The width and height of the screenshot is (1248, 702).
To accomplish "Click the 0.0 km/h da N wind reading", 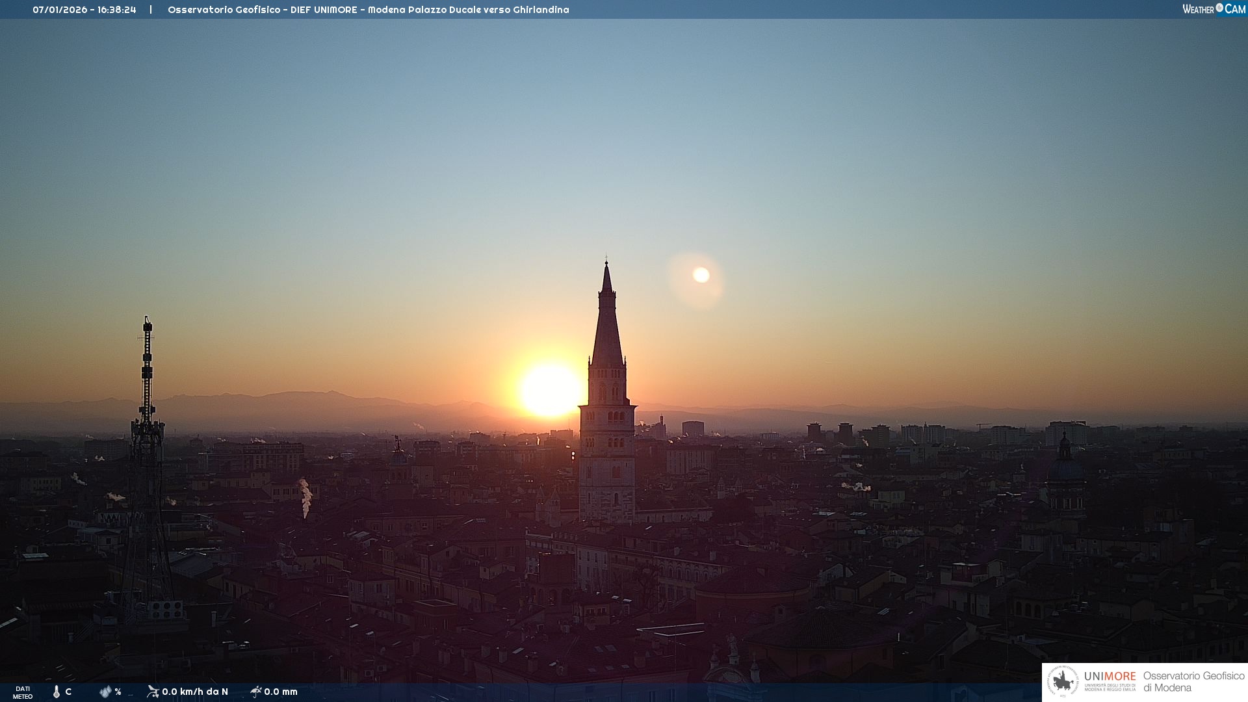I will click(x=195, y=692).
